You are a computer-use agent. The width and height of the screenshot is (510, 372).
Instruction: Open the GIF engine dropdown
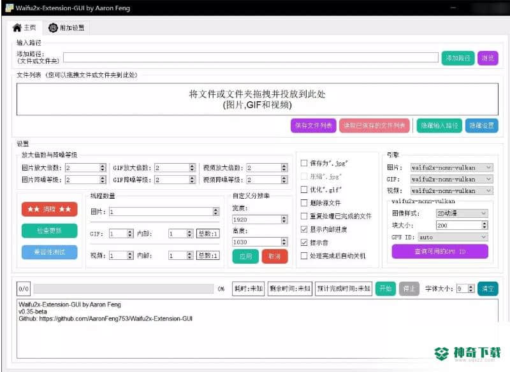coord(451,180)
